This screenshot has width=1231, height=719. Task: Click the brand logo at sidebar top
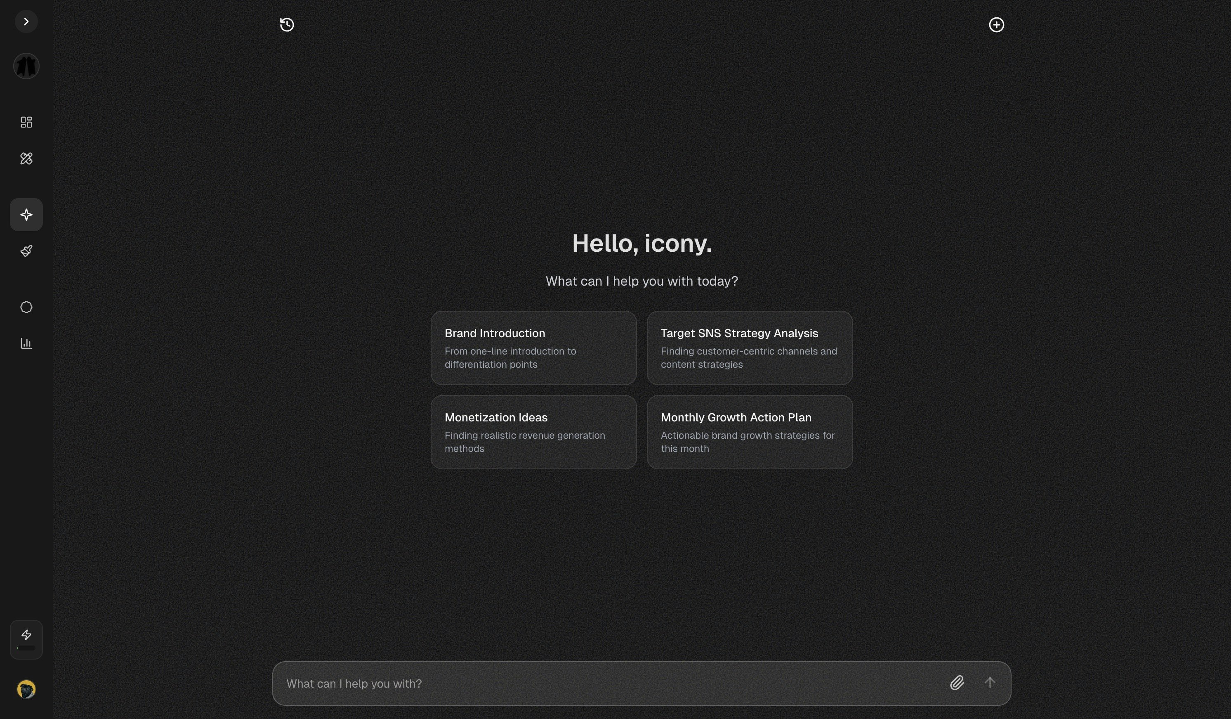click(x=26, y=66)
